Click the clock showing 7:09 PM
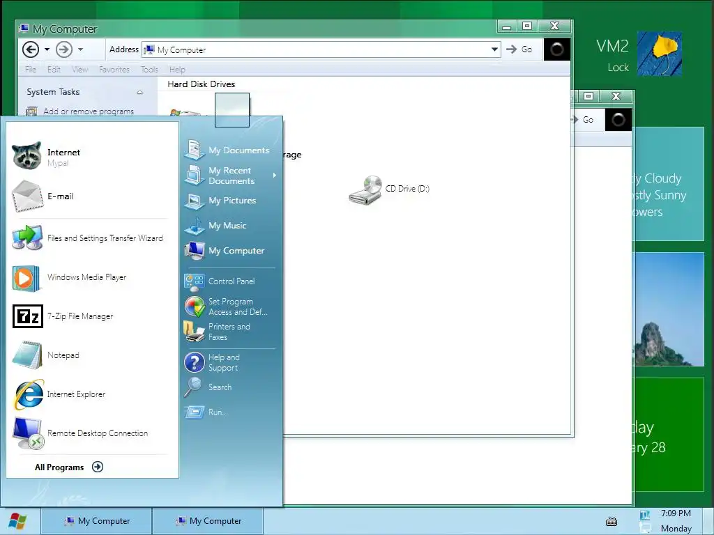This screenshot has height=535, width=714. (676, 513)
